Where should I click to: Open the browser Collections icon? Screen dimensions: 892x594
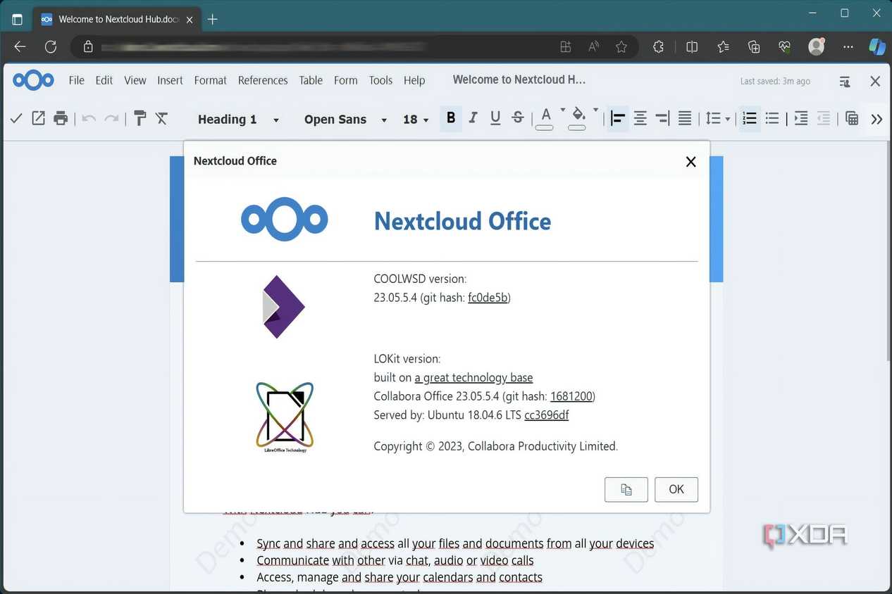(x=754, y=46)
